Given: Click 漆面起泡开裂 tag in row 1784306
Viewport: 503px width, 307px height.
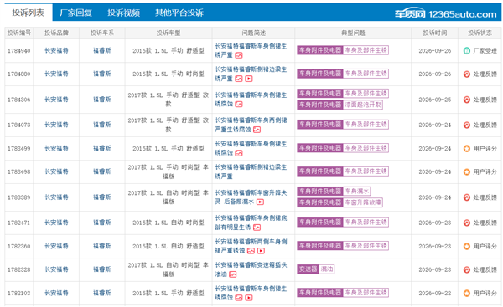Looking at the screenshot, I should click(363, 105).
